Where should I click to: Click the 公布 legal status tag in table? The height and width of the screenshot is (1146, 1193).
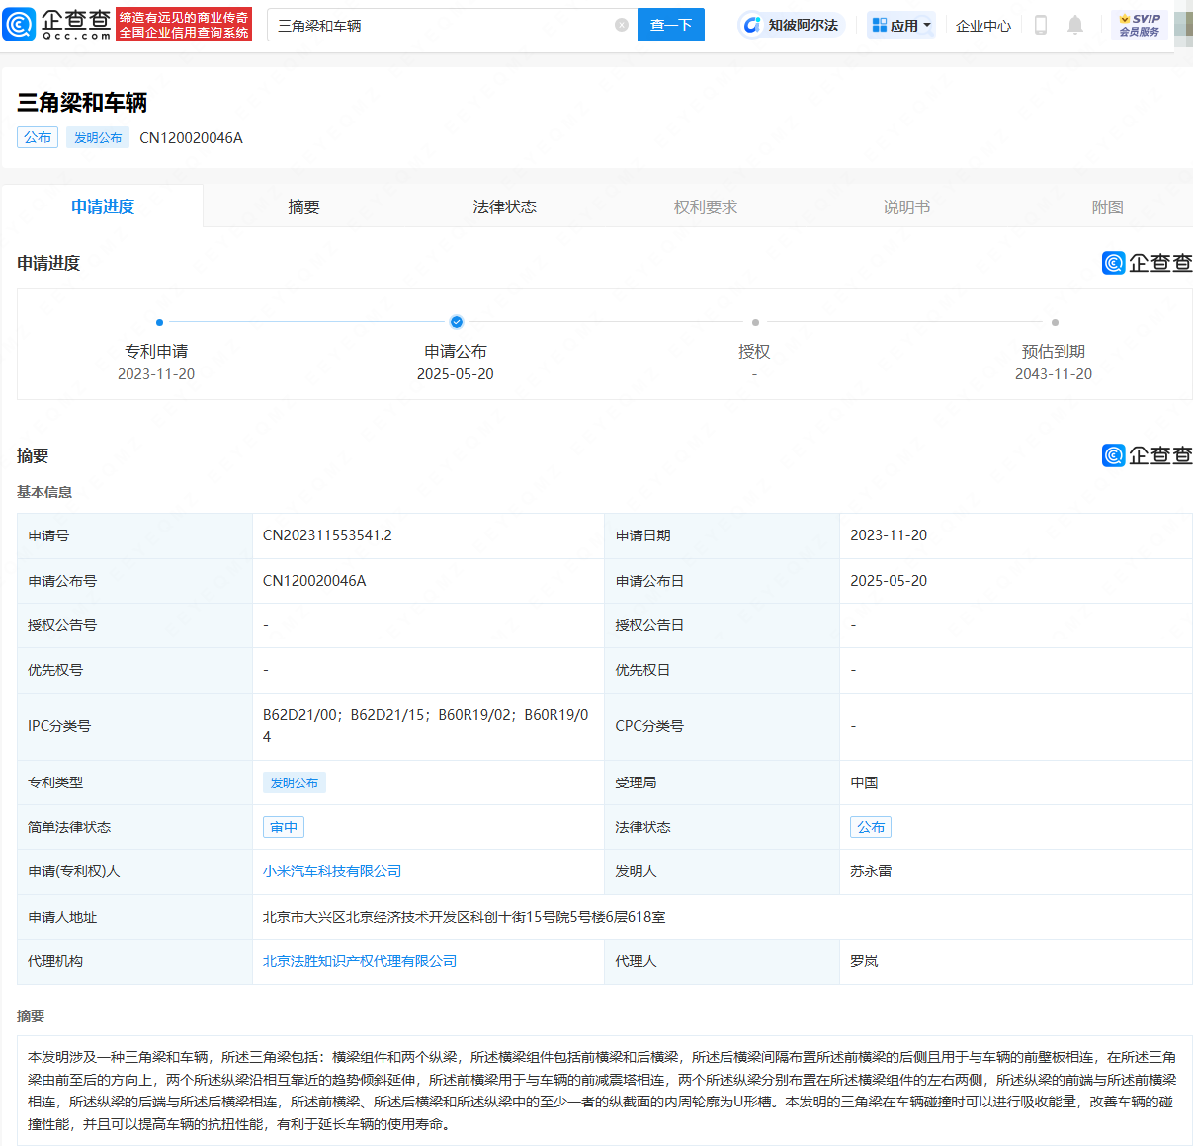point(871,827)
